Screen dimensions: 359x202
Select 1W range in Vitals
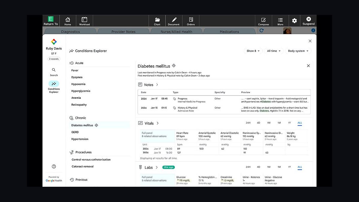[x=269, y=123]
